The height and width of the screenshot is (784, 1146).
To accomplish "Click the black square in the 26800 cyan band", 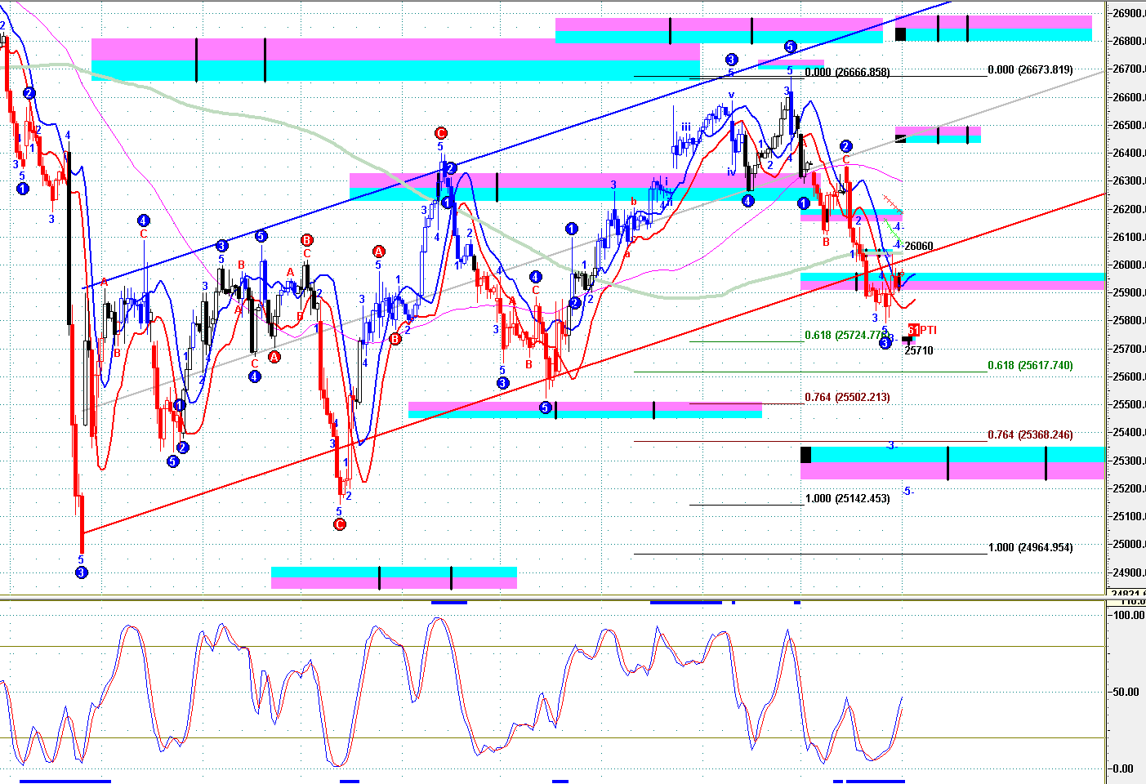I will click(901, 34).
